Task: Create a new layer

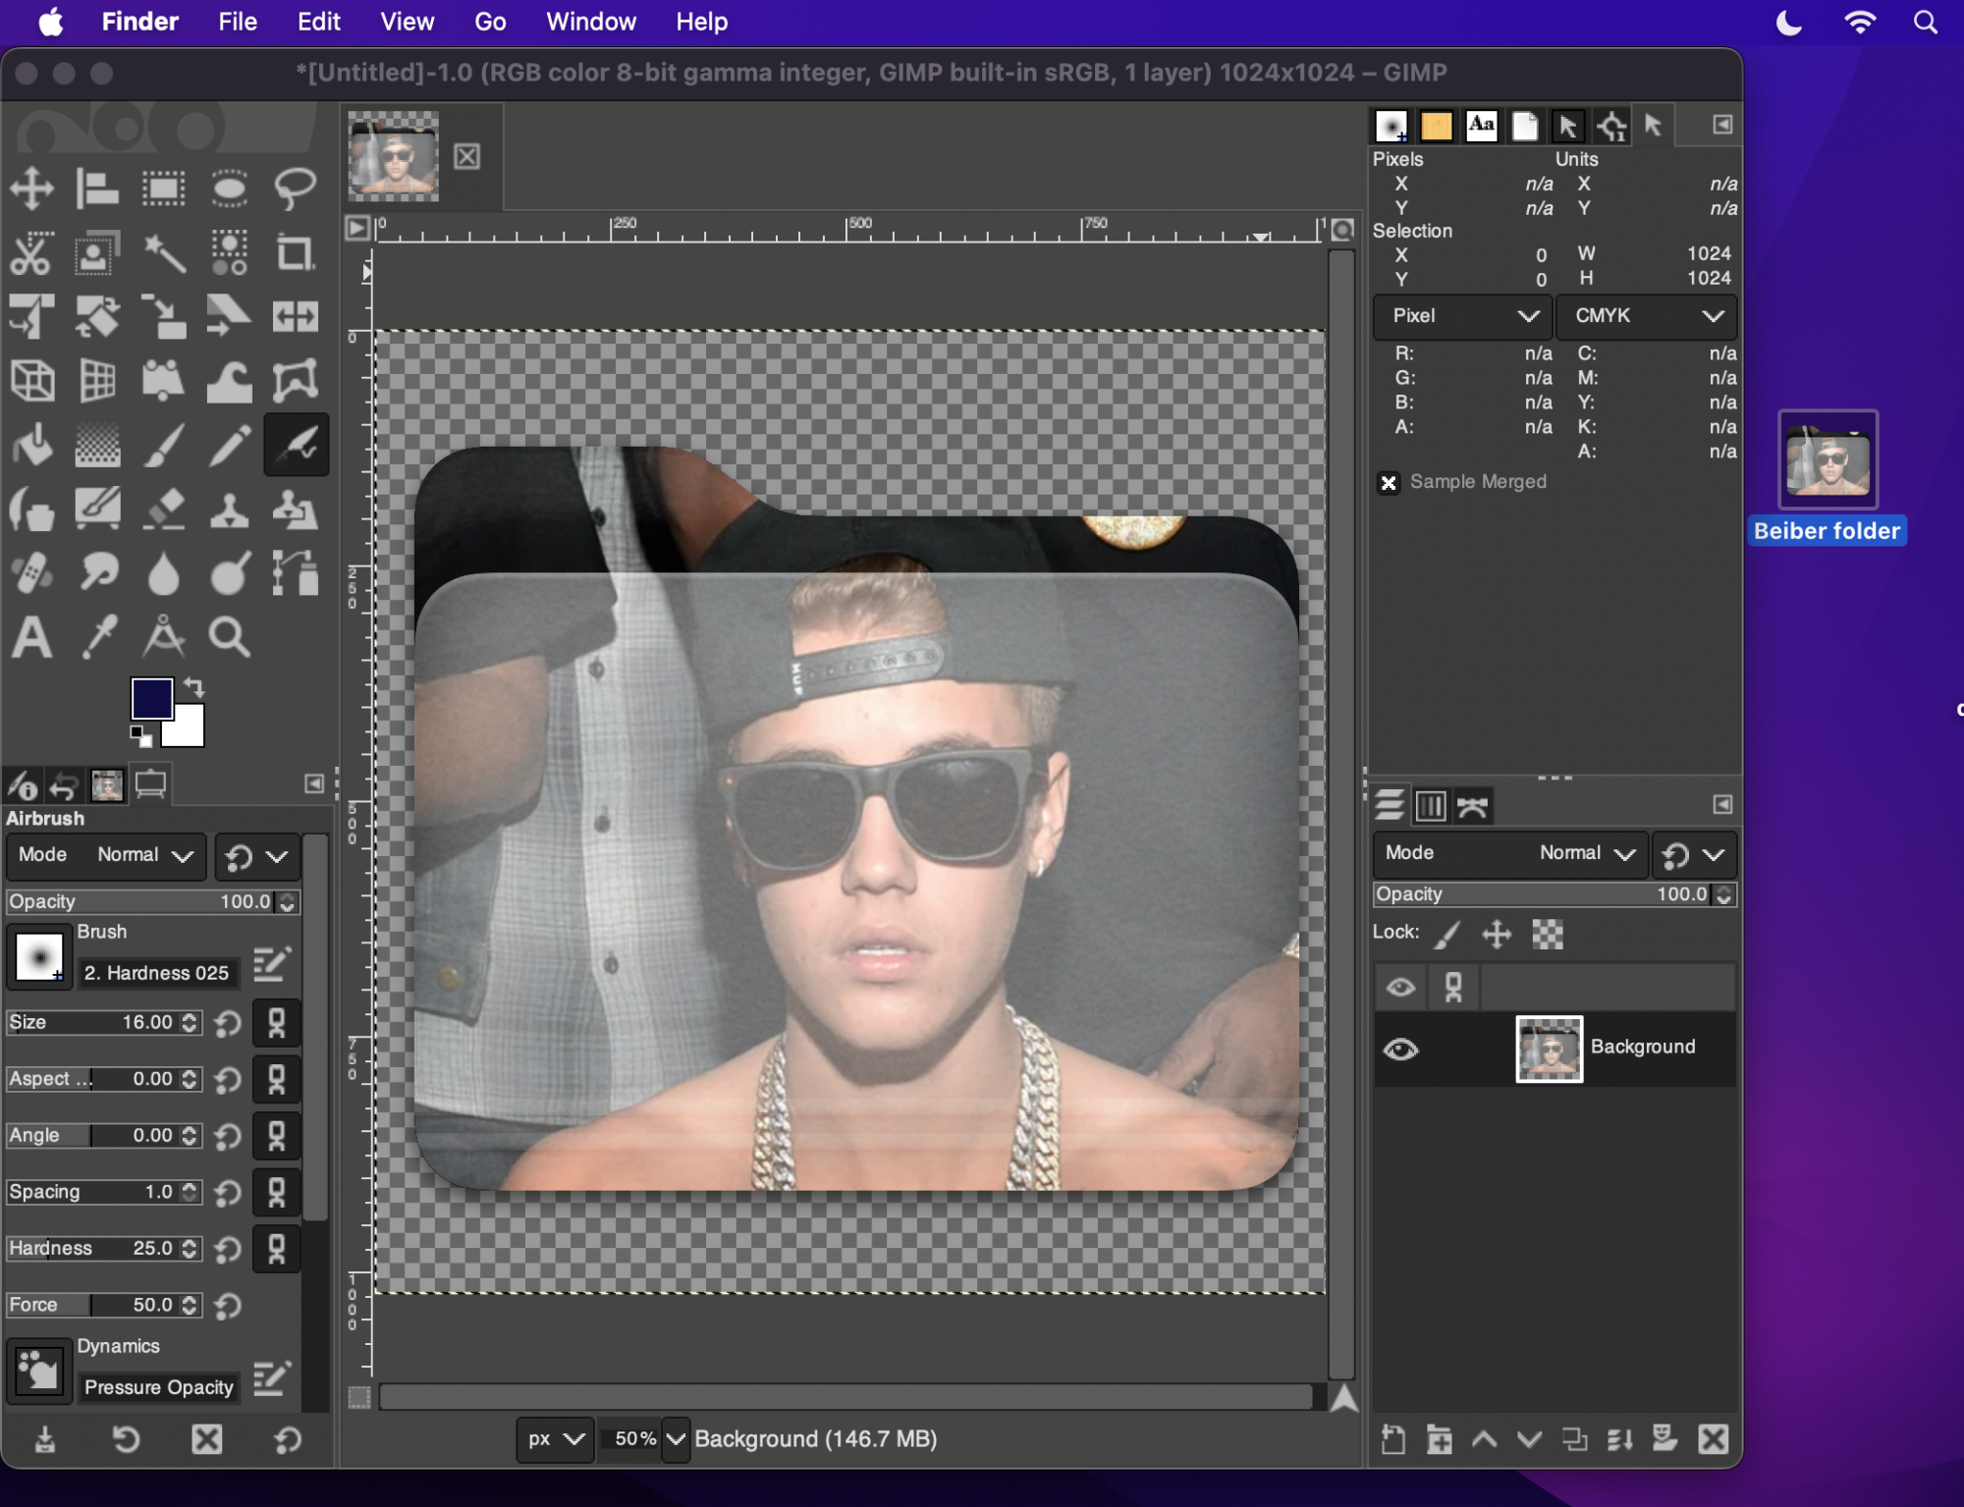Action: pos(1392,1439)
